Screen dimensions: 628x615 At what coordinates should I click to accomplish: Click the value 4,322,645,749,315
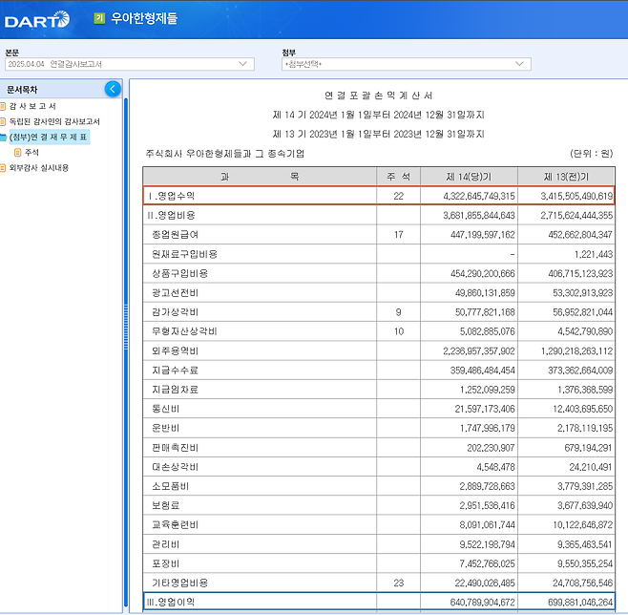point(479,196)
